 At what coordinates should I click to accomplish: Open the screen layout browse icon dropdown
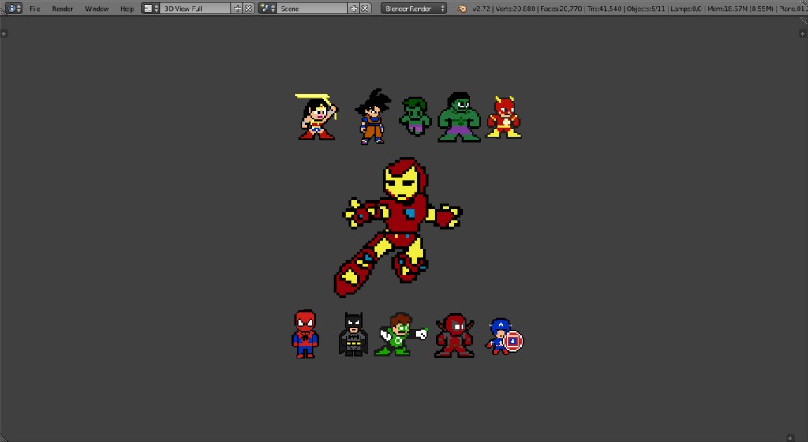point(151,8)
